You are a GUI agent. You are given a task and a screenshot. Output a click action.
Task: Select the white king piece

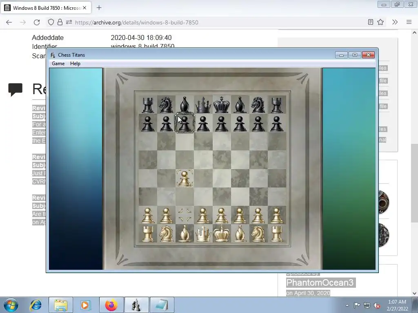tap(221, 234)
